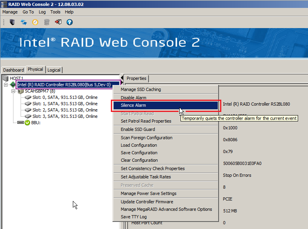The width and height of the screenshot is (308, 229).
Task: Click the Stop On Errors property value
Action: (x=237, y=175)
